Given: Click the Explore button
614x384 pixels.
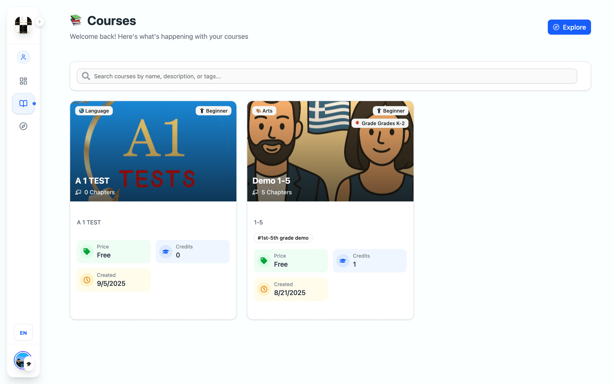Looking at the screenshot, I should pyautogui.click(x=569, y=27).
